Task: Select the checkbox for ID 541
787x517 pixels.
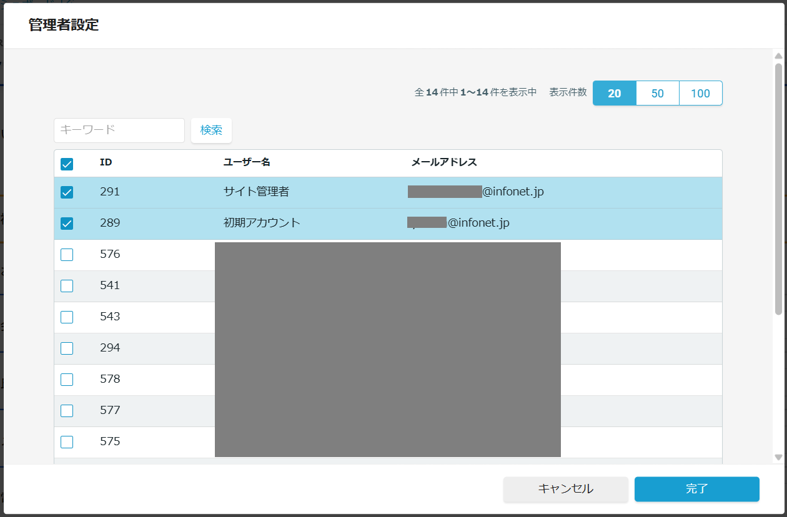Action: [x=67, y=286]
